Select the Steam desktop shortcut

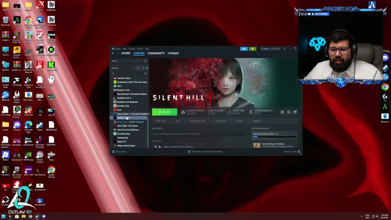coord(40,126)
